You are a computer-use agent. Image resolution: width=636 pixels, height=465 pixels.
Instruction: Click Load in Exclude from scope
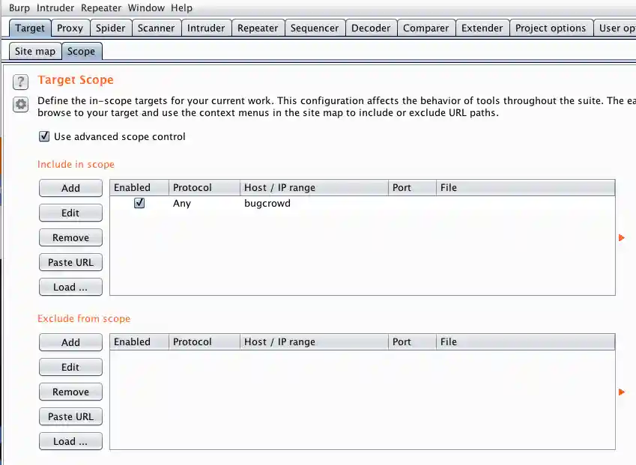70,442
